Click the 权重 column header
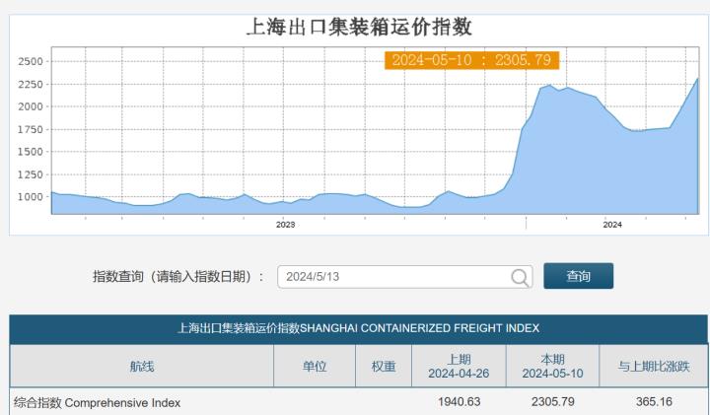The height and width of the screenshot is (415, 710). coord(384,366)
